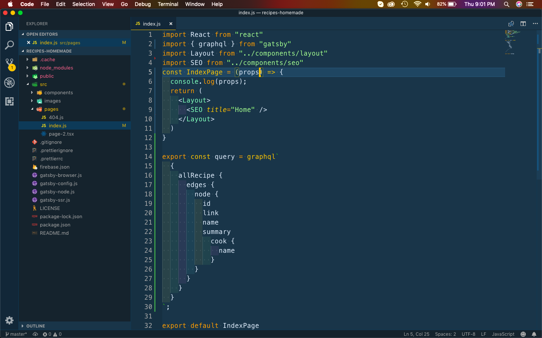The width and height of the screenshot is (542, 338).
Task: Select the index.js editor tab
Action: click(154, 24)
